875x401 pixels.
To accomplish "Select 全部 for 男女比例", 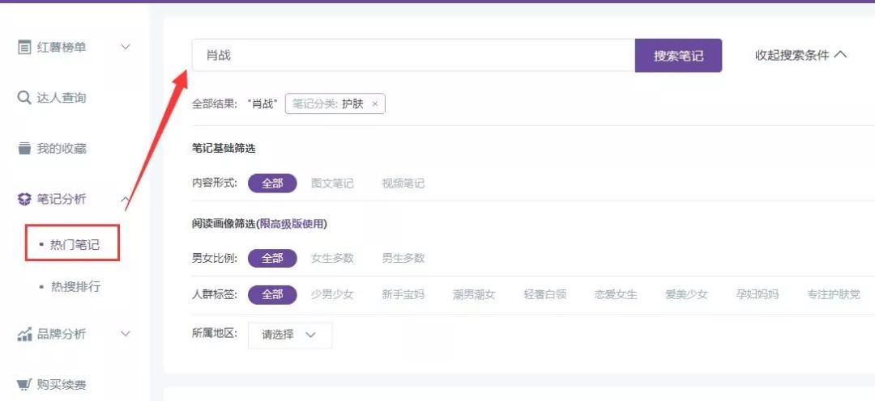I will pos(272,258).
